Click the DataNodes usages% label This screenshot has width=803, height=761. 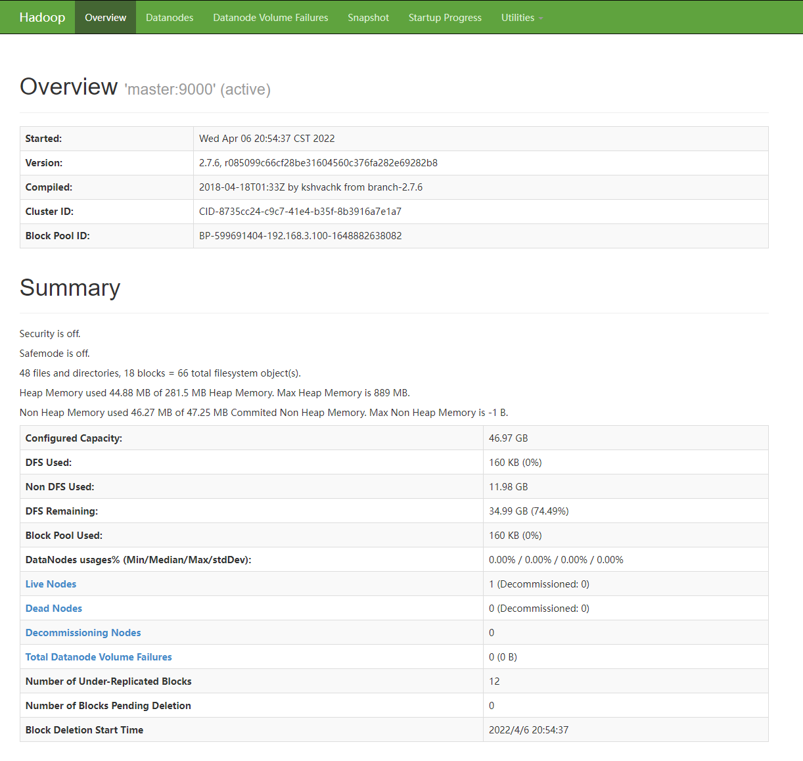(139, 560)
